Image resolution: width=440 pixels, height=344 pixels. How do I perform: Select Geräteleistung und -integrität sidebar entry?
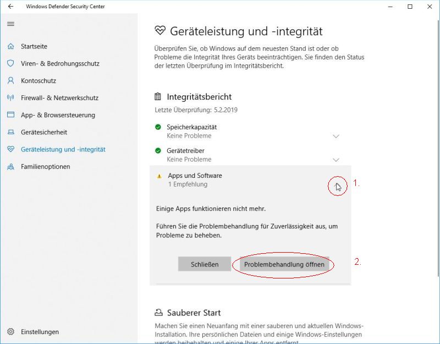click(63, 149)
